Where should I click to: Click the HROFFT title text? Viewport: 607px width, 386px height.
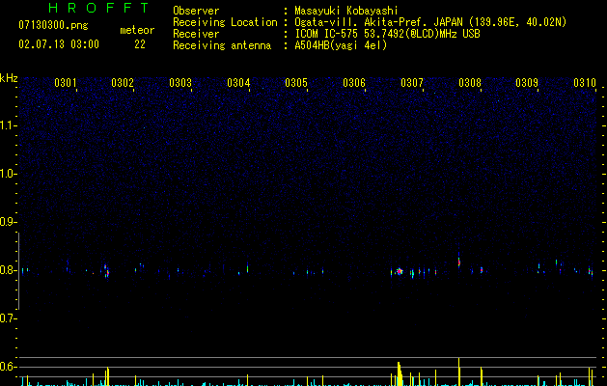[x=98, y=8]
